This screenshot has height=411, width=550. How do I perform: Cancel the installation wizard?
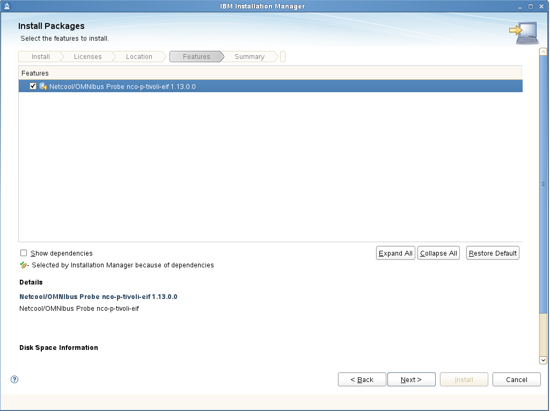516,379
